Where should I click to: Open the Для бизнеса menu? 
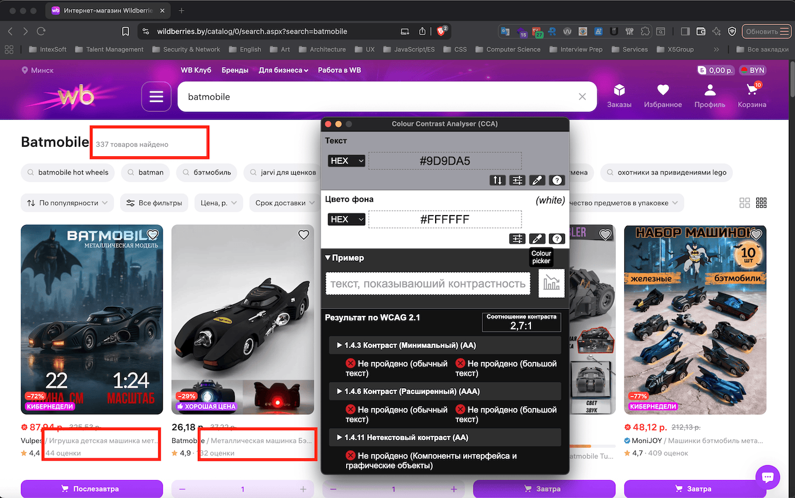coord(283,70)
